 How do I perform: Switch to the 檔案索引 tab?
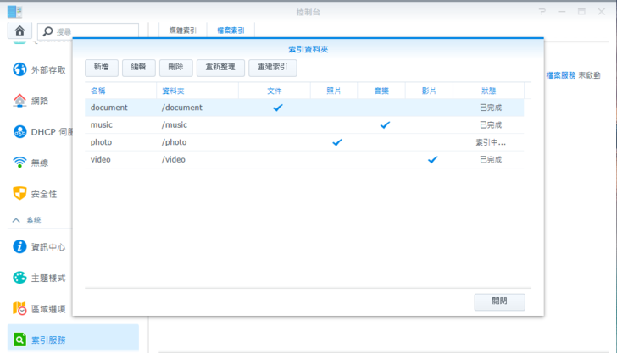click(x=230, y=30)
